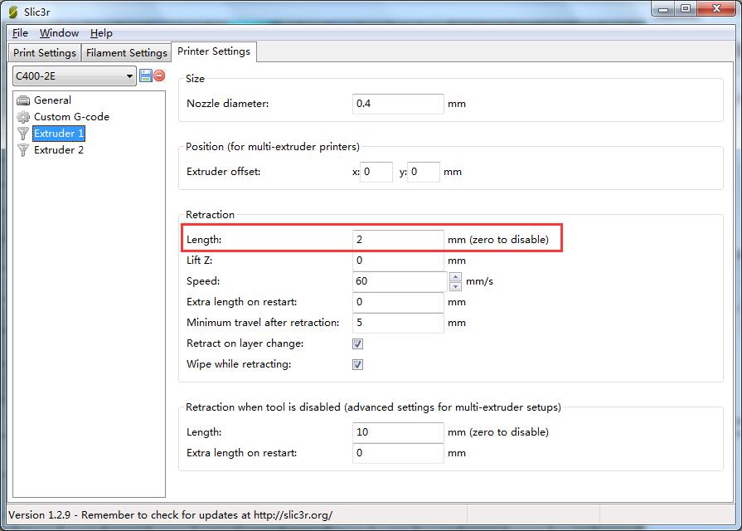742x531 pixels.
Task: Click the Custom G-code gear icon
Action: (x=23, y=117)
